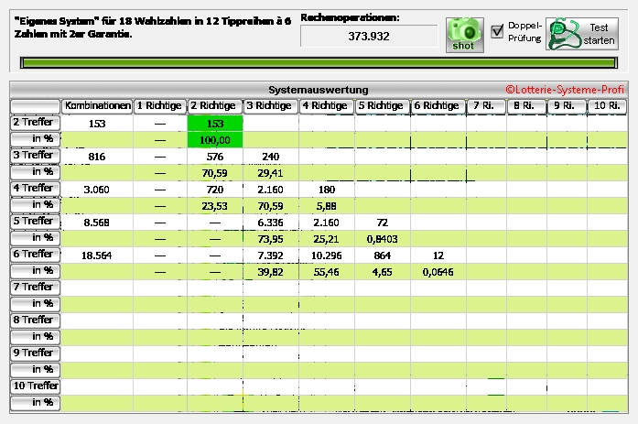Click the 7 Ri. column header
Image resolution: width=638 pixels, height=424 pixels.
(x=483, y=106)
